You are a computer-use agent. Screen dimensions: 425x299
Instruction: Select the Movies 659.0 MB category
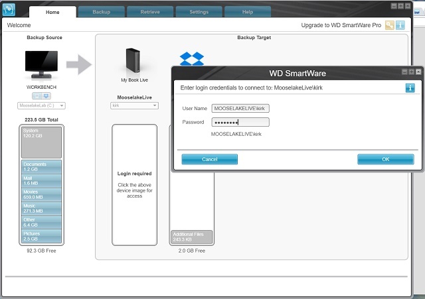click(x=41, y=194)
